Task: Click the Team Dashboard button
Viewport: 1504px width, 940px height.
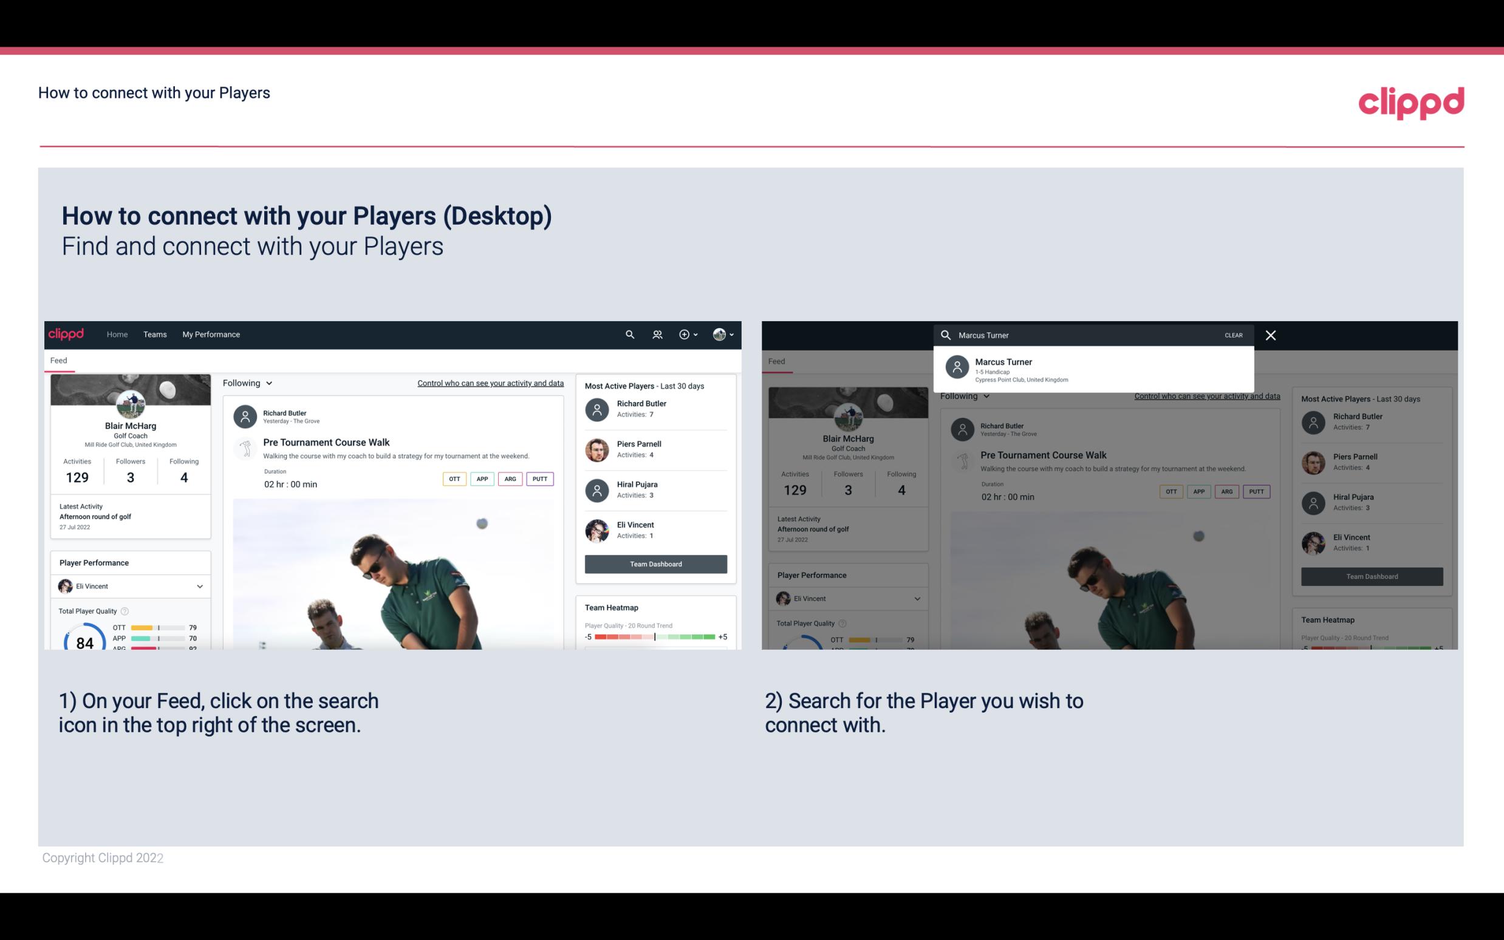Action: 655,563
